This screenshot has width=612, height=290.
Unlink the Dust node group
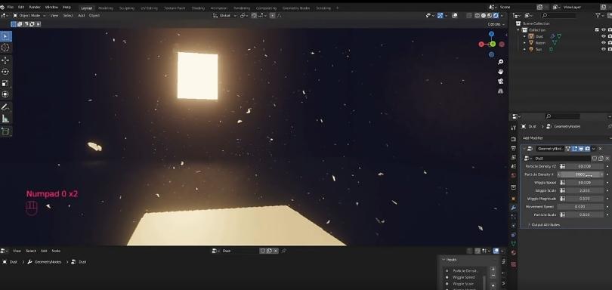point(607,159)
